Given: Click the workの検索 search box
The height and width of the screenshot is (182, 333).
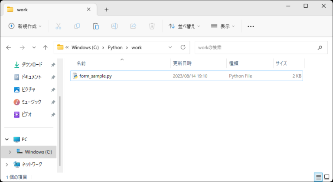Looking at the screenshot, I should tap(256, 47).
